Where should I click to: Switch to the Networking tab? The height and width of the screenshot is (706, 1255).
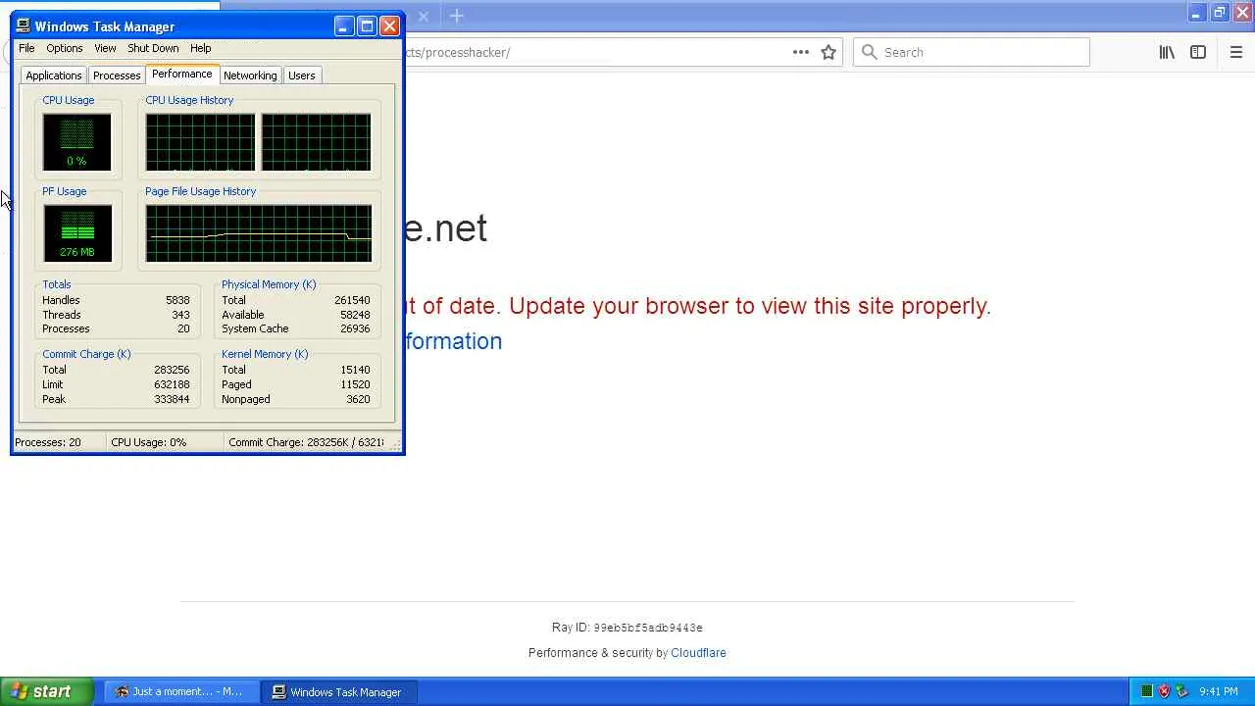click(x=250, y=76)
